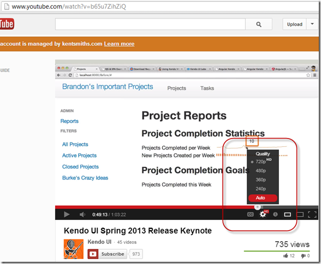Choose Auto quality option

point(263,198)
